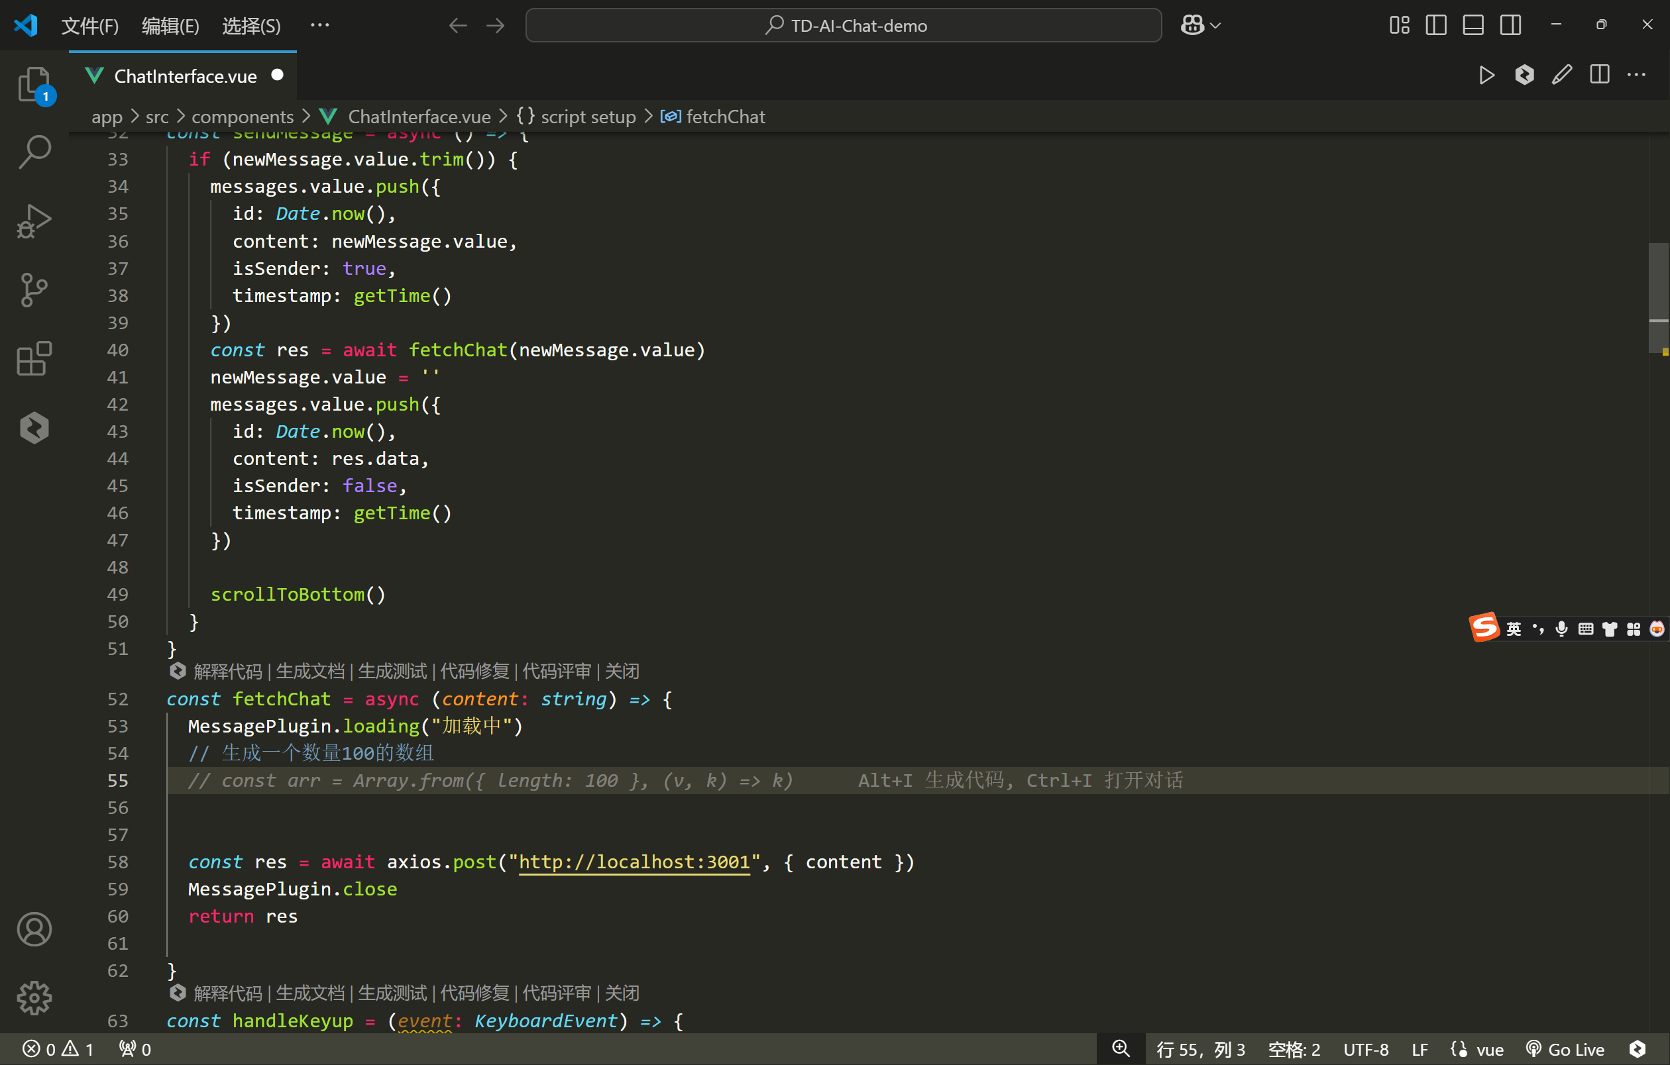Click 代码修复 link above fetchChat
The image size is (1670, 1065).
474,671
